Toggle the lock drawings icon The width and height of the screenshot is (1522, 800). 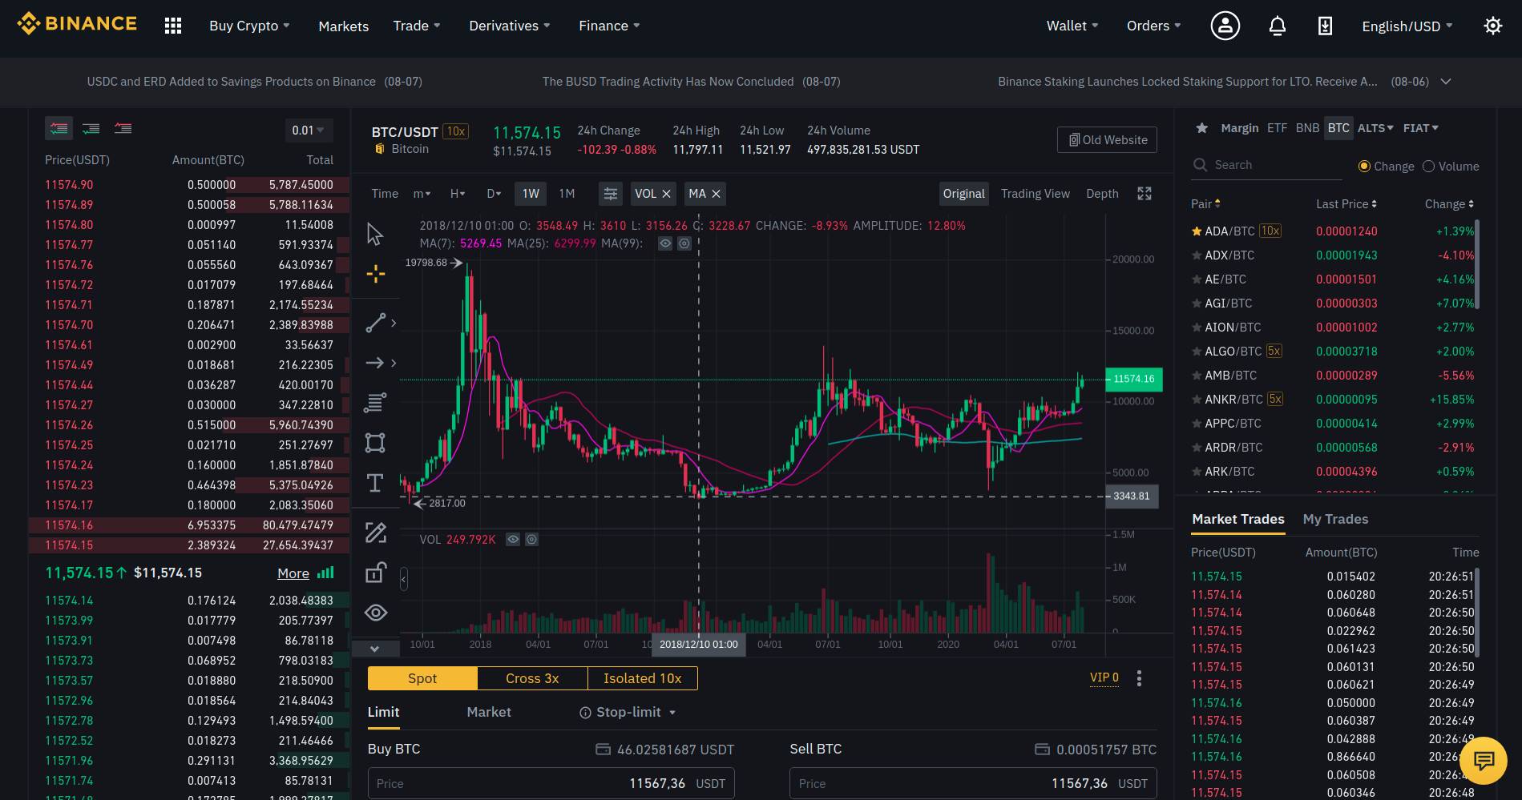[375, 573]
